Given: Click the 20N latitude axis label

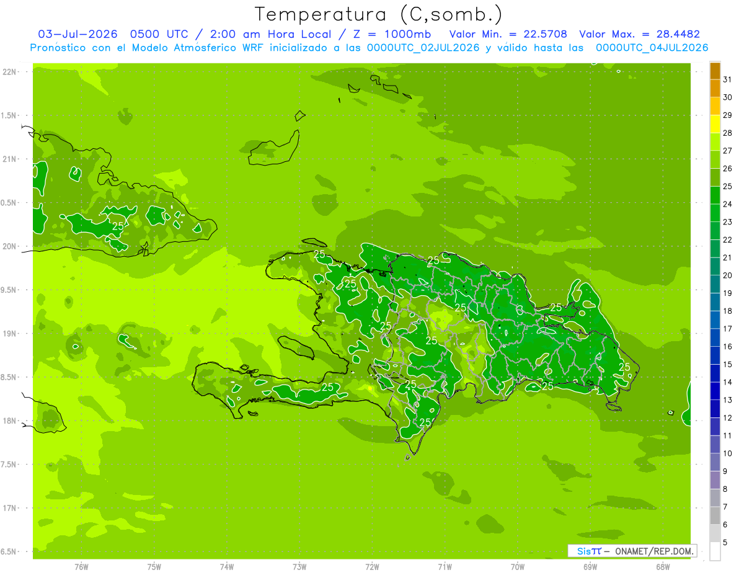Looking at the screenshot, I should point(9,246).
